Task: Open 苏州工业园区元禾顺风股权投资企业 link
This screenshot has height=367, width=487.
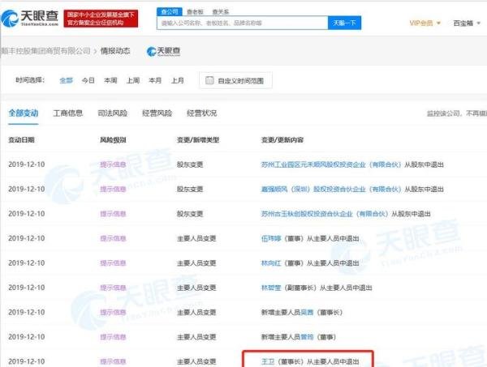Action: [331, 164]
